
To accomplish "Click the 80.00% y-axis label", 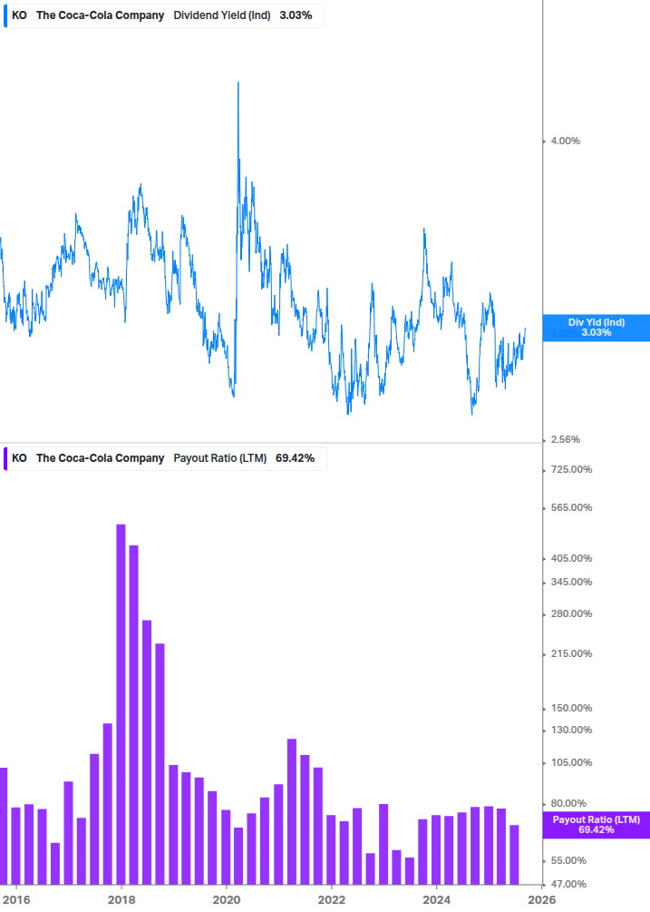I will pos(568,803).
